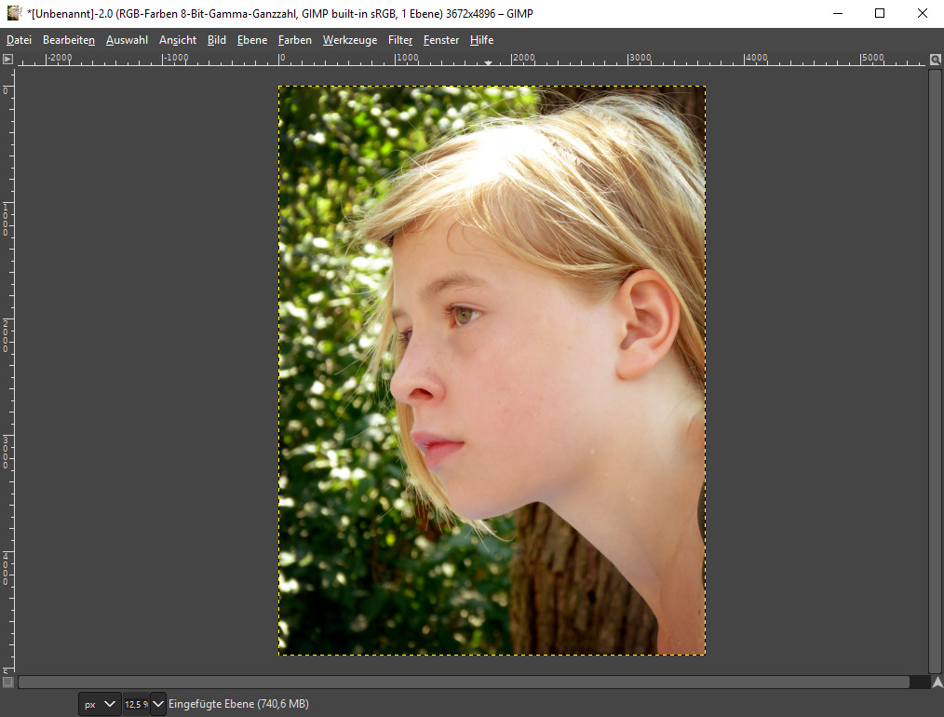Open the Bearbeiten menu
The height and width of the screenshot is (717, 944).
click(x=69, y=40)
